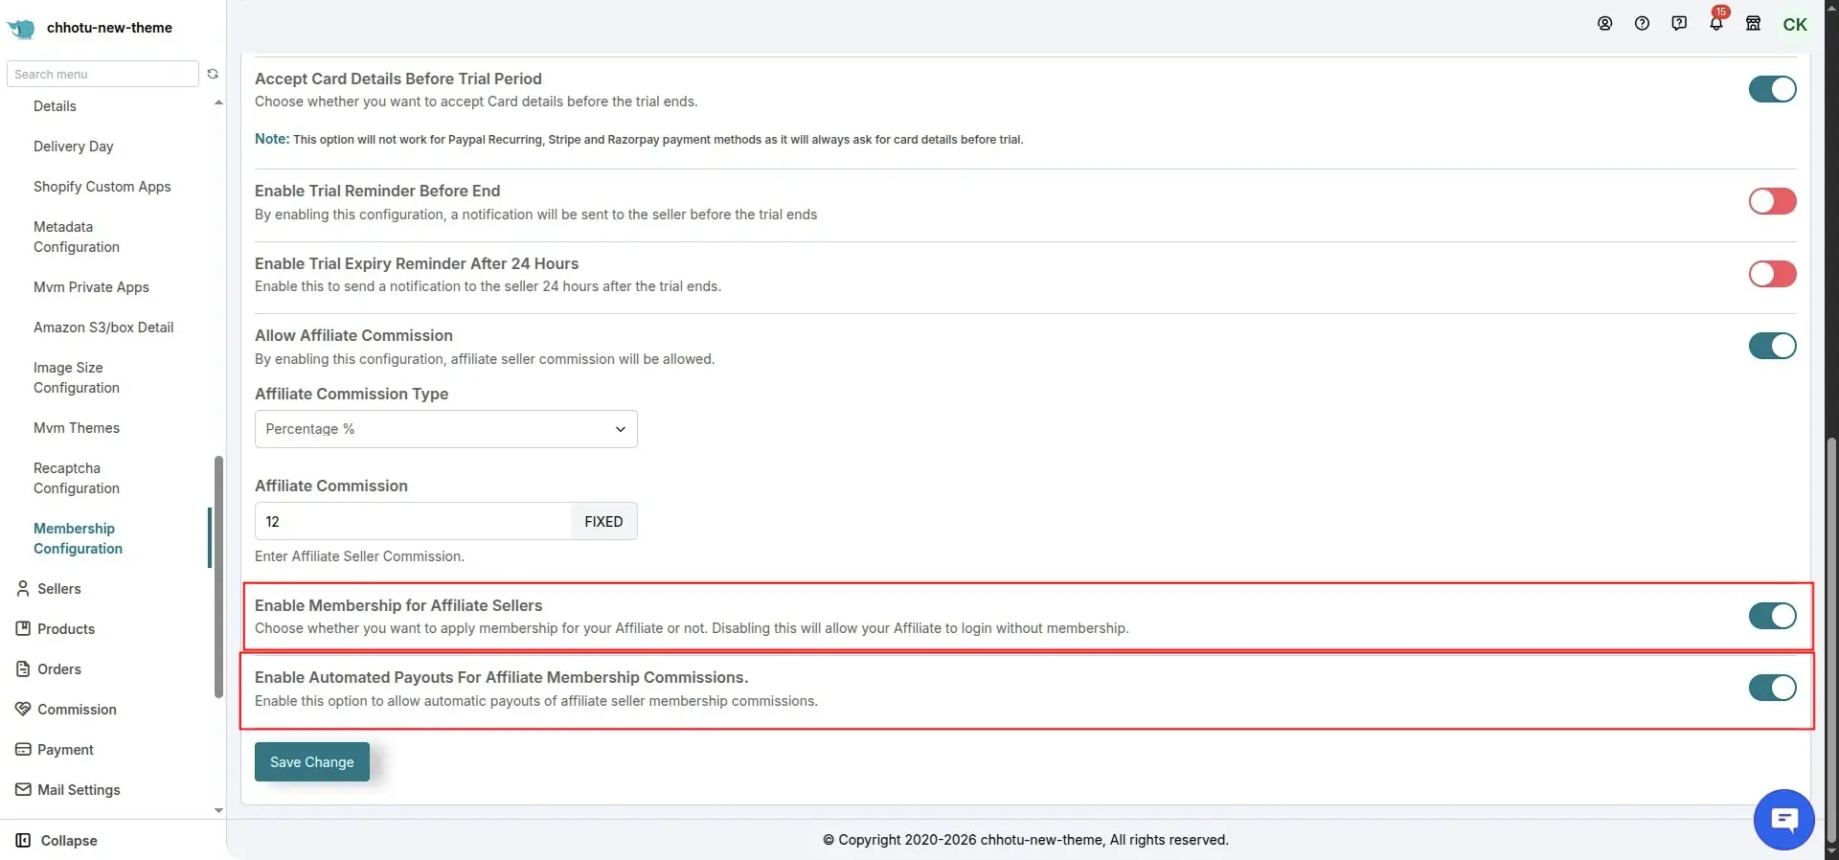Click the Payment card icon
This screenshot has width=1839, height=860.
pyautogui.click(x=23, y=750)
